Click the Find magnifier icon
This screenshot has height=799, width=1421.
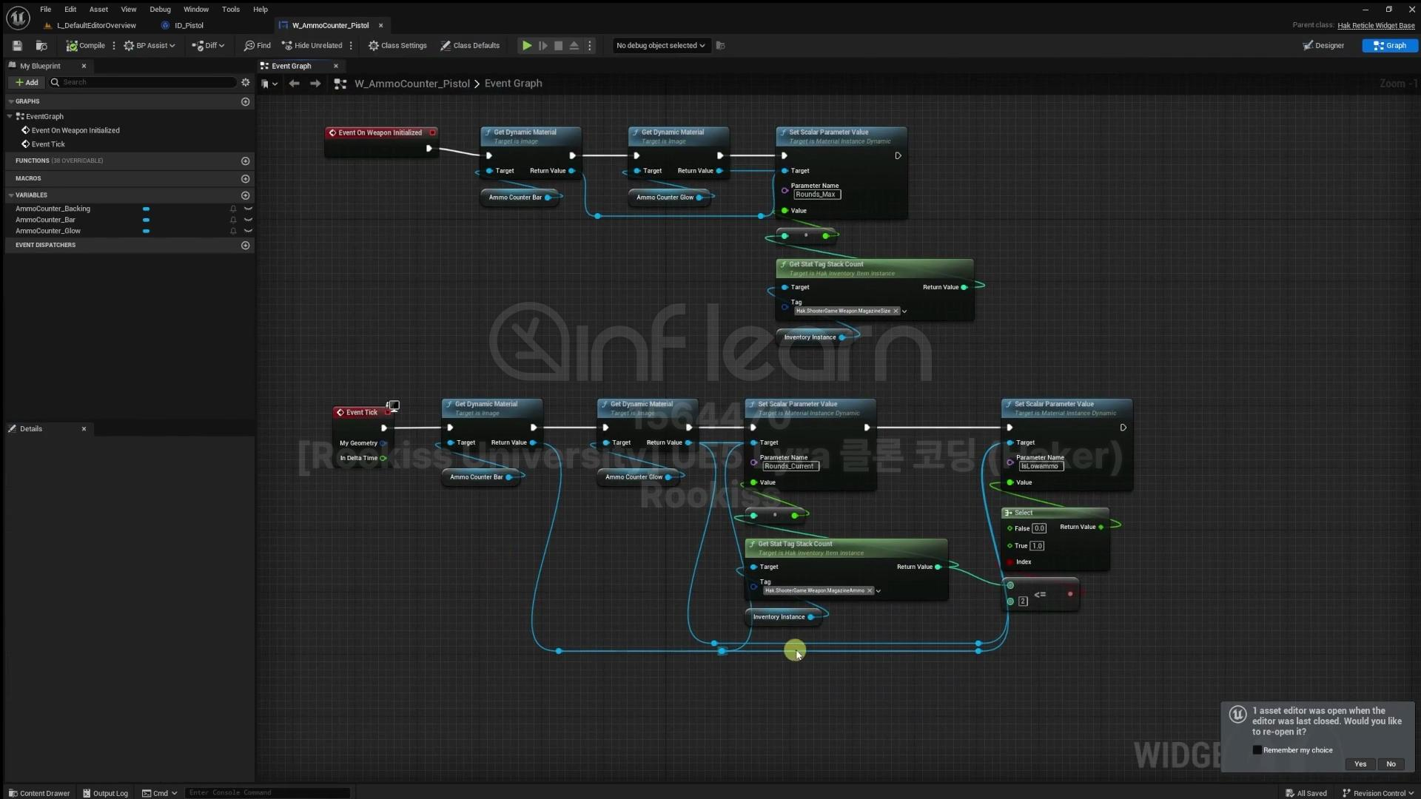249,46
